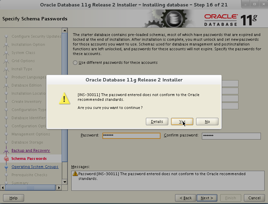Screen dimensions: 268x204
Task: Click the Install Type step marker
Action: tap(6, 69)
